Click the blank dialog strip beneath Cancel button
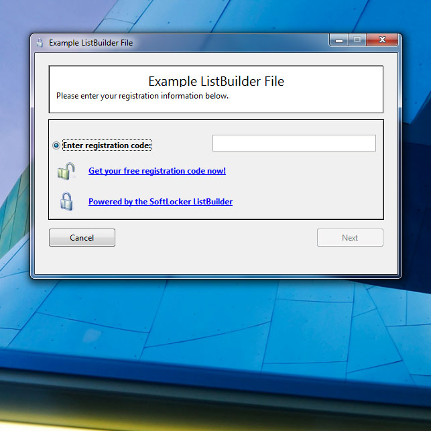431x431 pixels. (82, 260)
